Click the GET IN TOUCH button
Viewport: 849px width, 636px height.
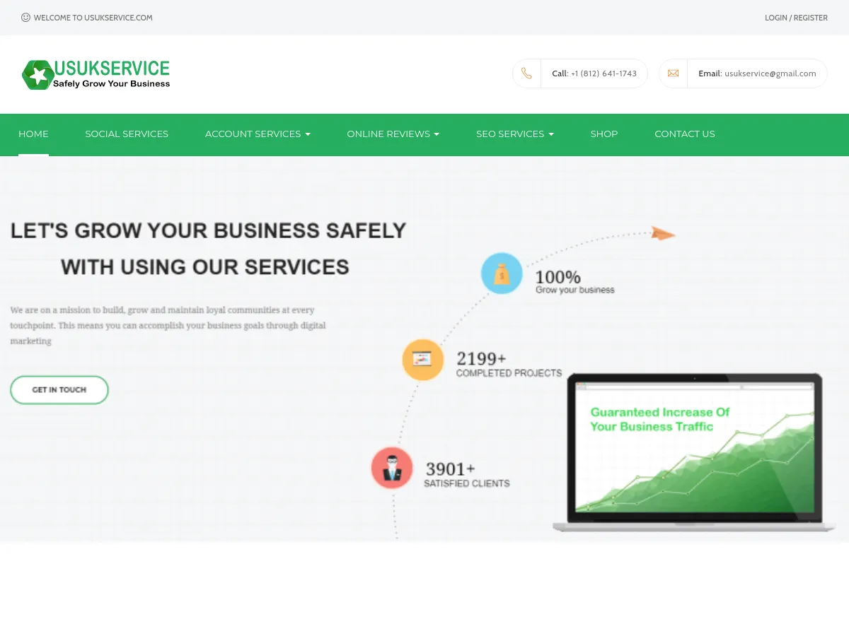pyautogui.click(x=59, y=389)
